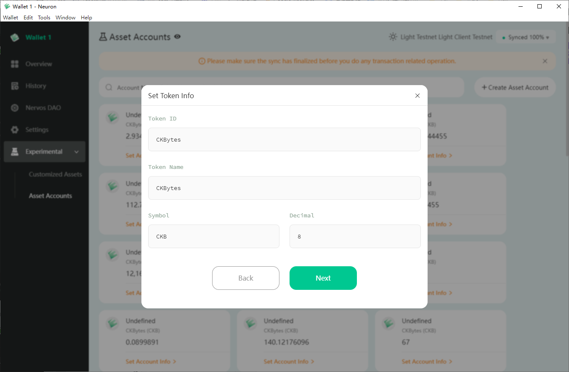Screen dimensions: 569x372
Task: Open the Tools menu
Action: pyautogui.click(x=44, y=17)
